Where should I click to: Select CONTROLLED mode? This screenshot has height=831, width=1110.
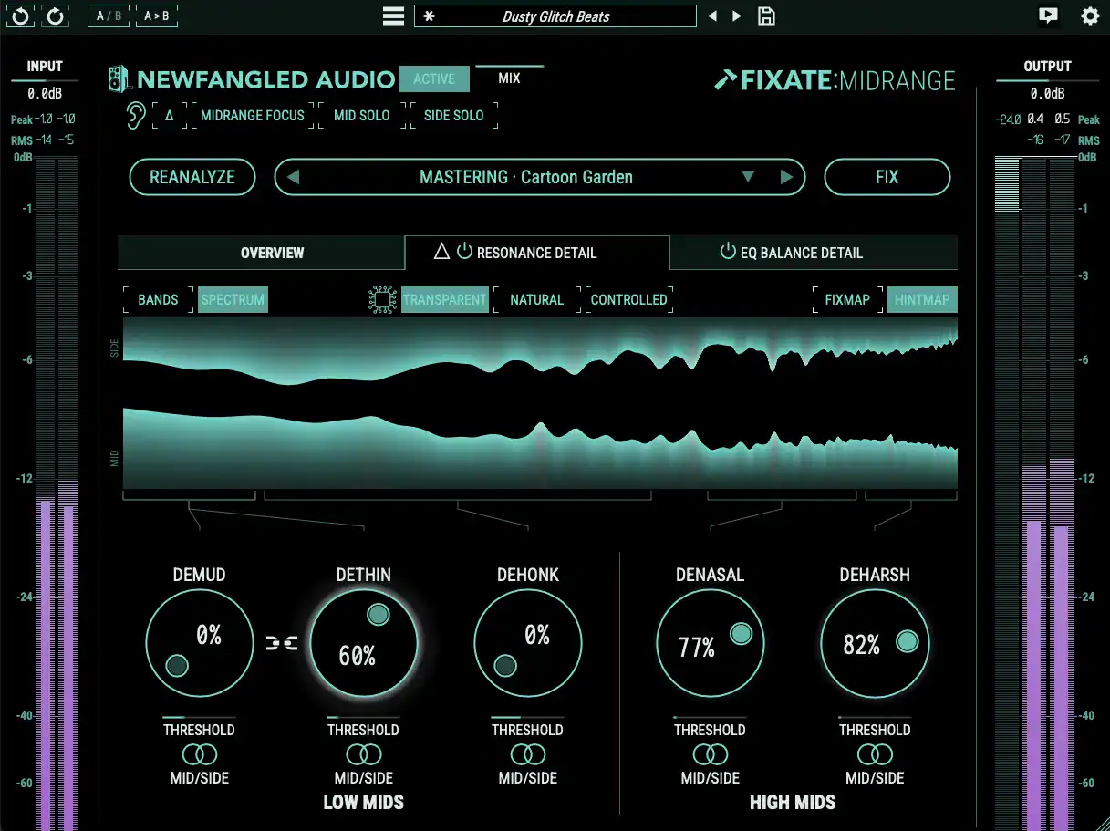[628, 299]
